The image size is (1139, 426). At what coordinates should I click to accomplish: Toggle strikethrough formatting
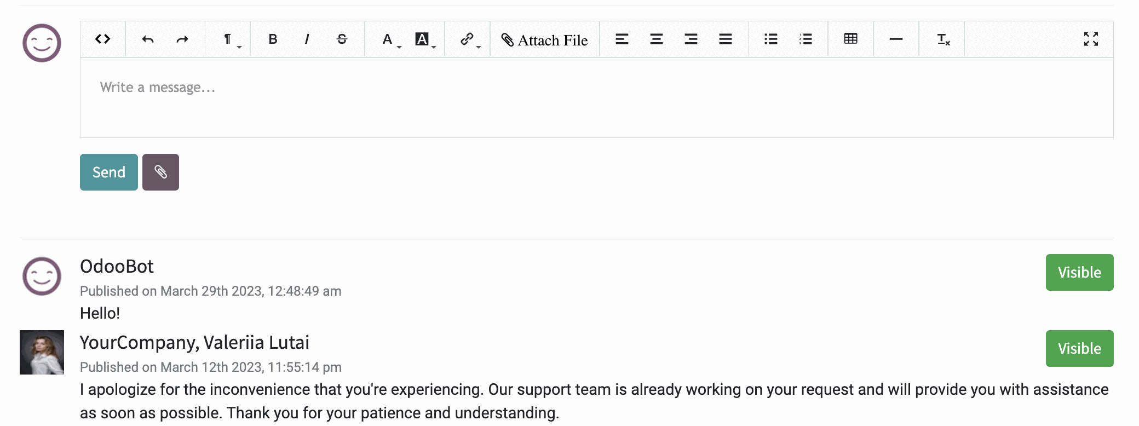[342, 39]
